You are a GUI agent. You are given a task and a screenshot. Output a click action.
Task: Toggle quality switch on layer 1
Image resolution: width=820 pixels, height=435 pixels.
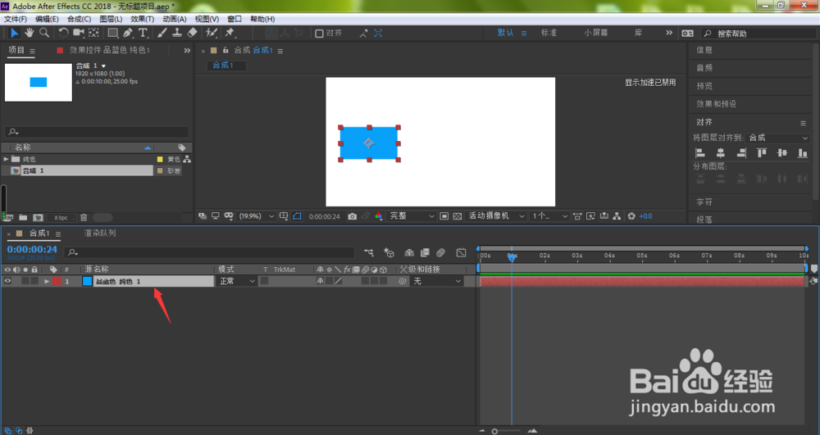[339, 281]
